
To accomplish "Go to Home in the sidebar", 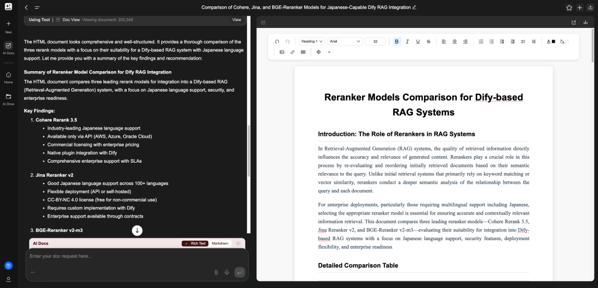I will (x=8, y=78).
